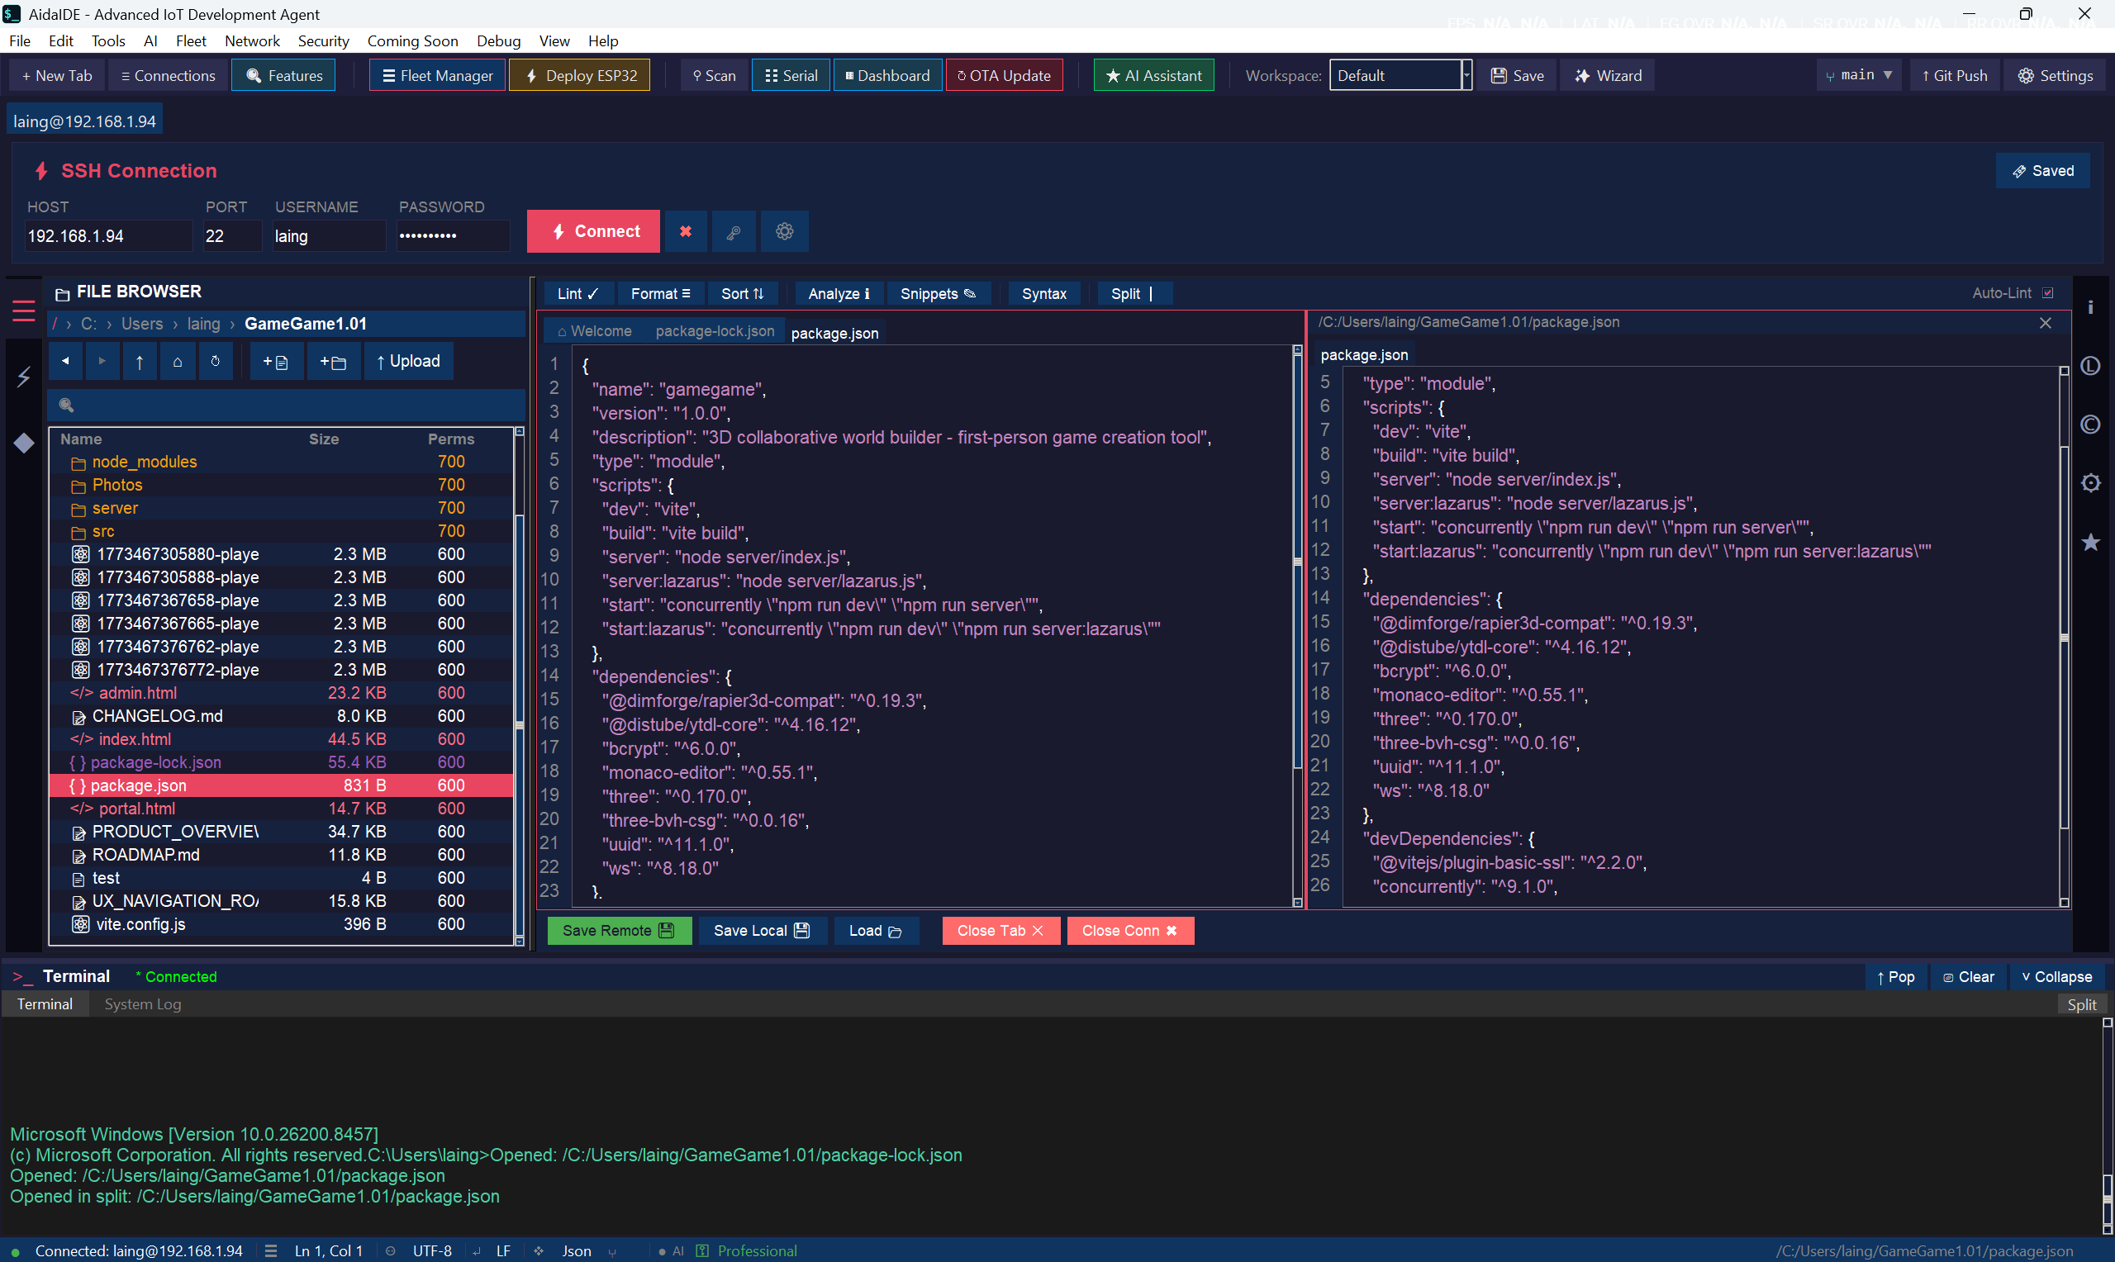Click Git Push in the toolbar

click(1954, 75)
